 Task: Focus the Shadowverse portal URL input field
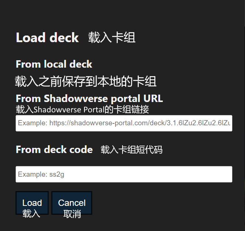[x=124, y=123]
